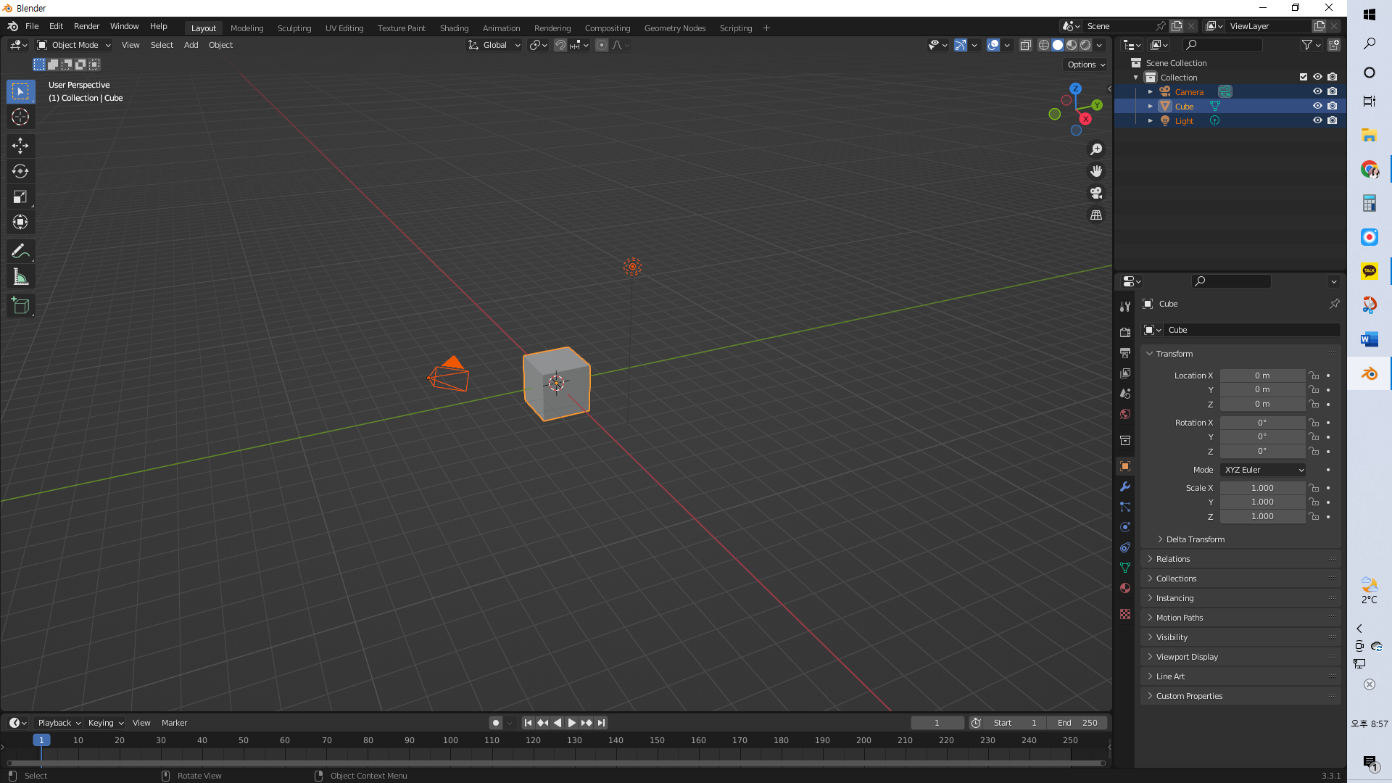The width and height of the screenshot is (1392, 783).
Task: Collapse the Collection in outliner
Action: [1136, 78]
